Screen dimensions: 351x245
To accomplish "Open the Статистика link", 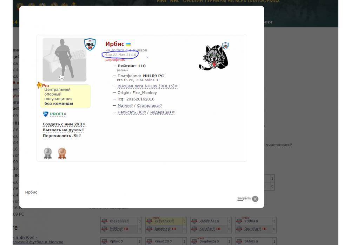I will click(x=148, y=105).
